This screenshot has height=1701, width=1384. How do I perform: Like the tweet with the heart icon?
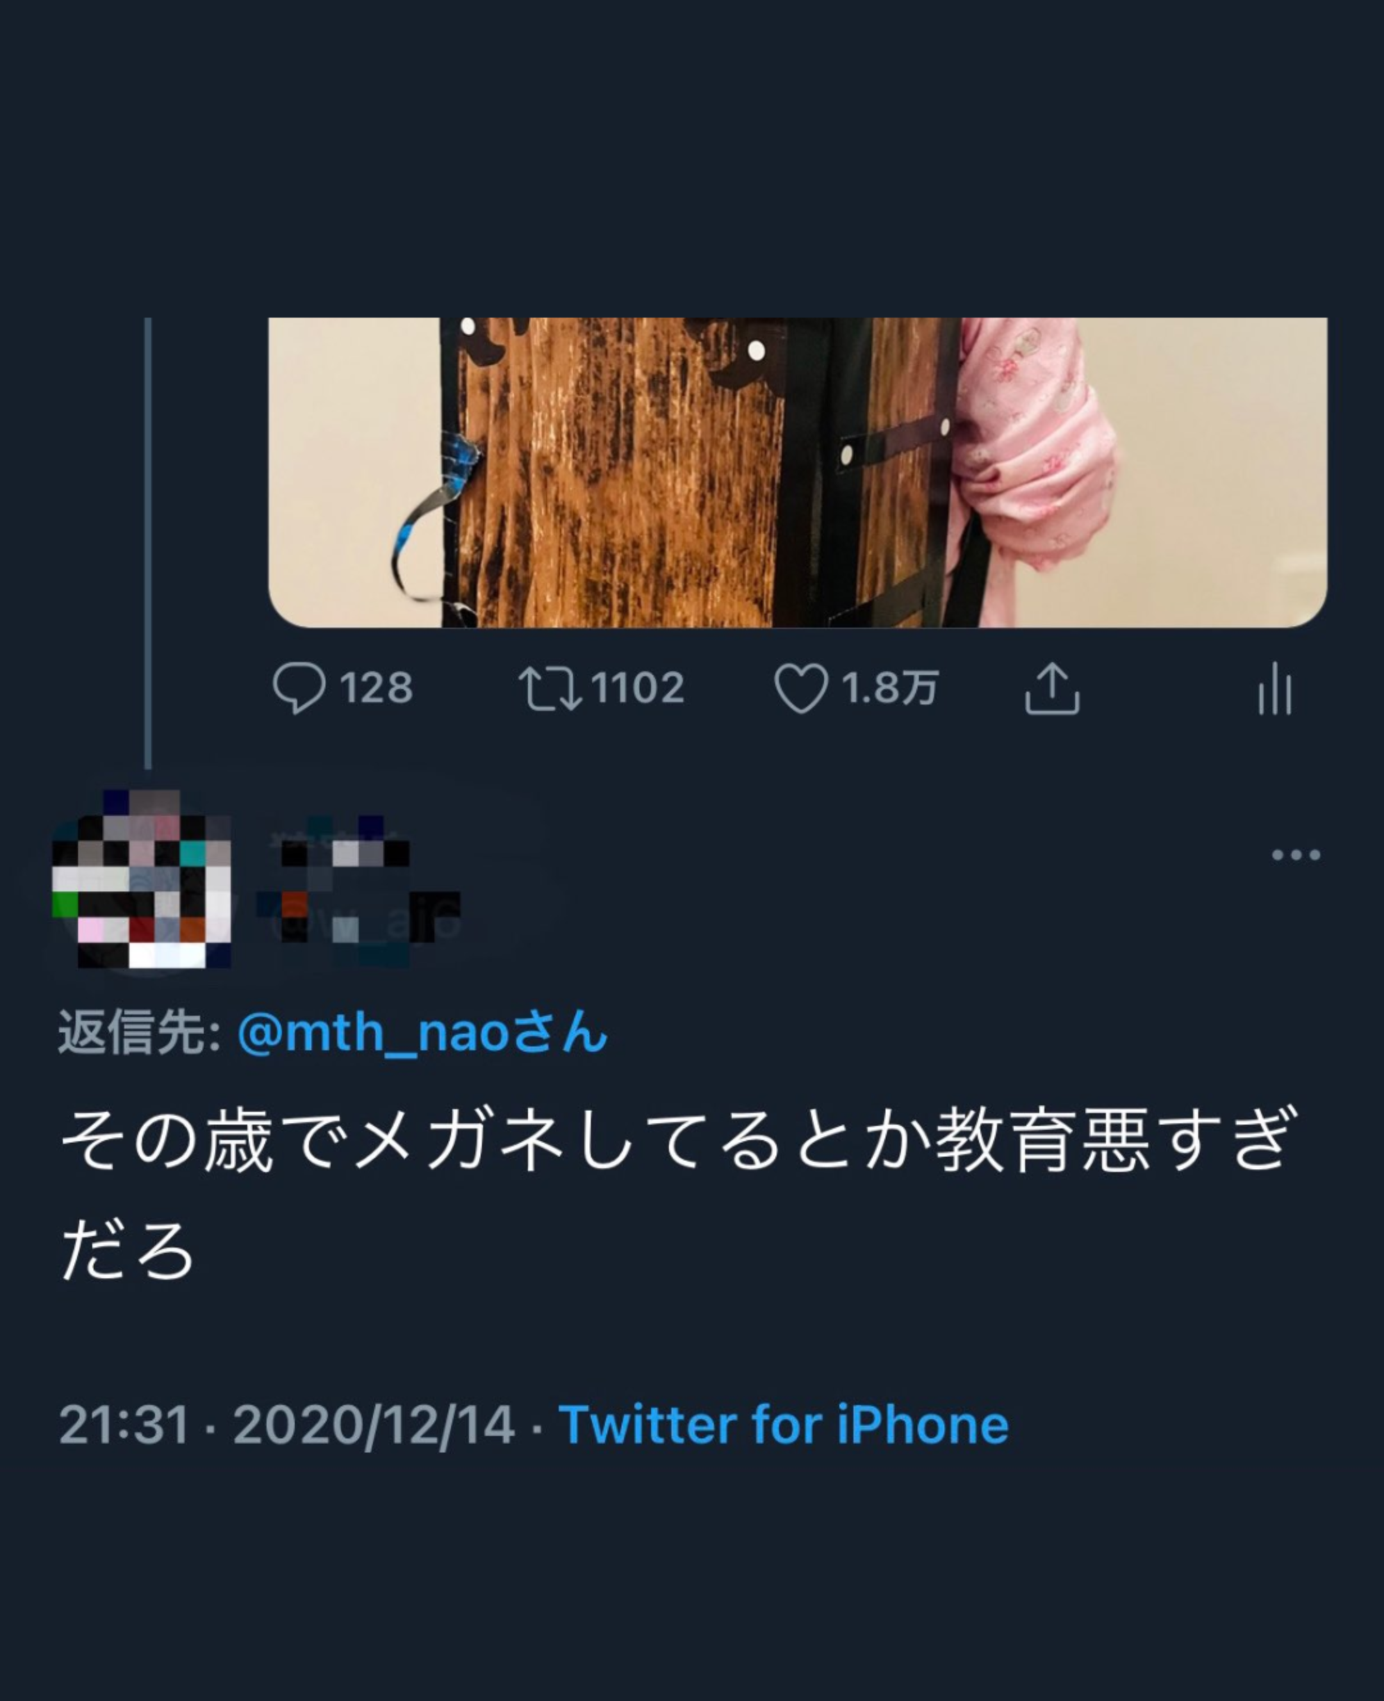(x=801, y=688)
